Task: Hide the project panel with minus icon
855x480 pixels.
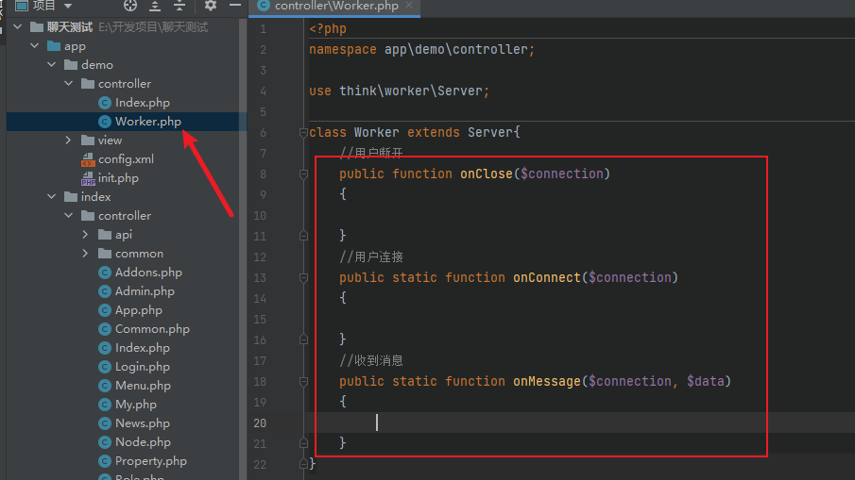Action: pos(235,6)
